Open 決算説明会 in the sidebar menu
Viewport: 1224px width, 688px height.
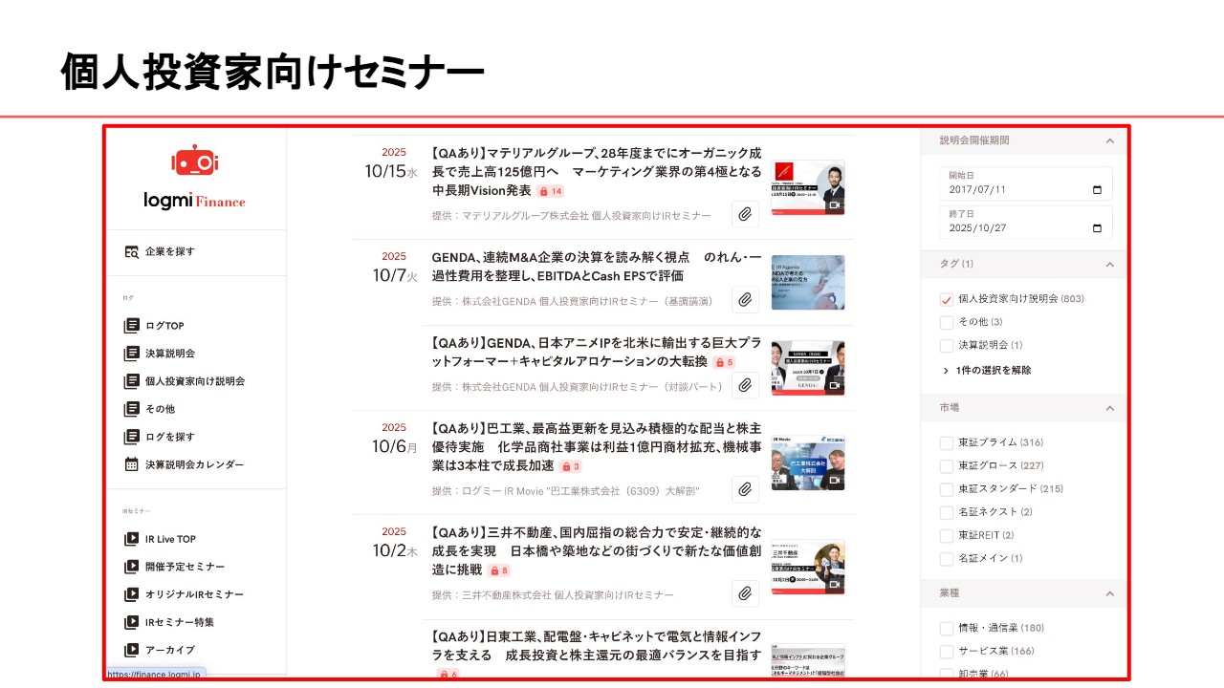point(170,354)
